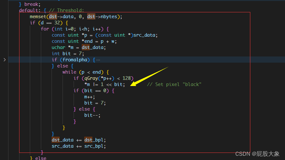Click the 'src_data += src_bpl;' line
Screen dimensions: 285x160
coord(78,146)
